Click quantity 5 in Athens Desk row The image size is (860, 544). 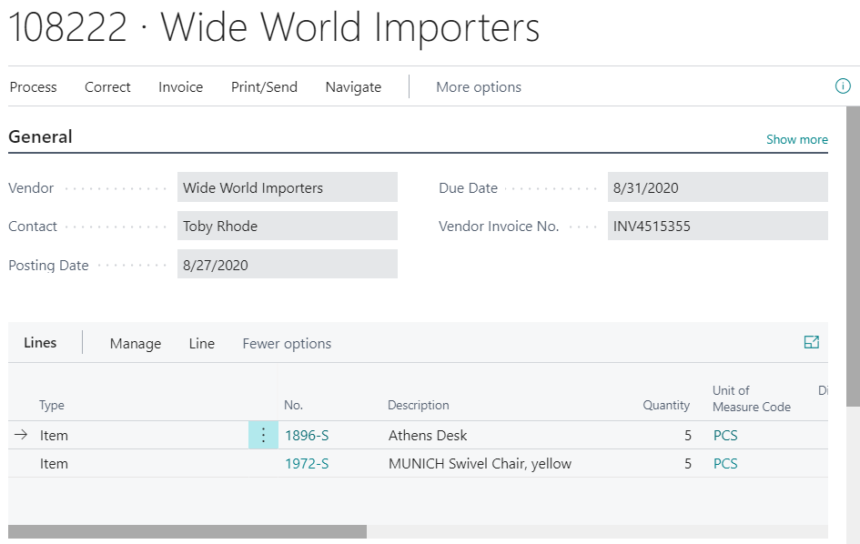pos(688,435)
